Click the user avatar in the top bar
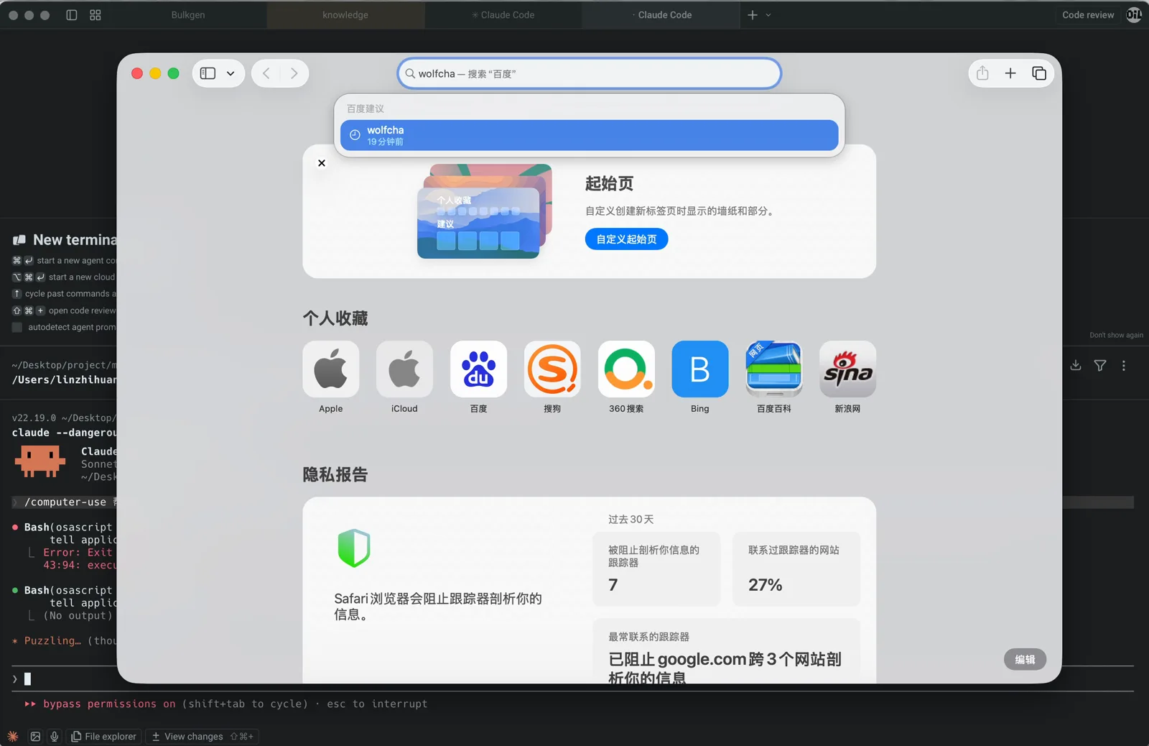This screenshot has width=1149, height=746. click(1134, 14)
